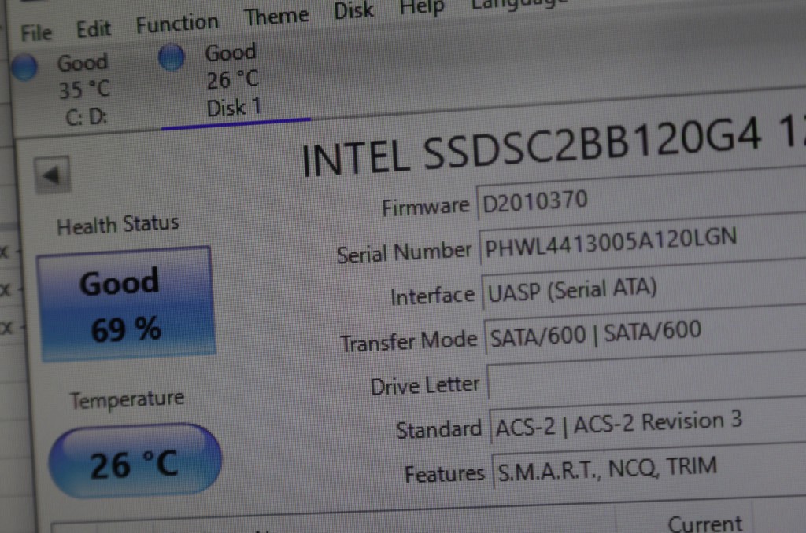This screenshot has width=806, height=533.
Task: Click the Health Status label
Action: (x=118, y=225)
